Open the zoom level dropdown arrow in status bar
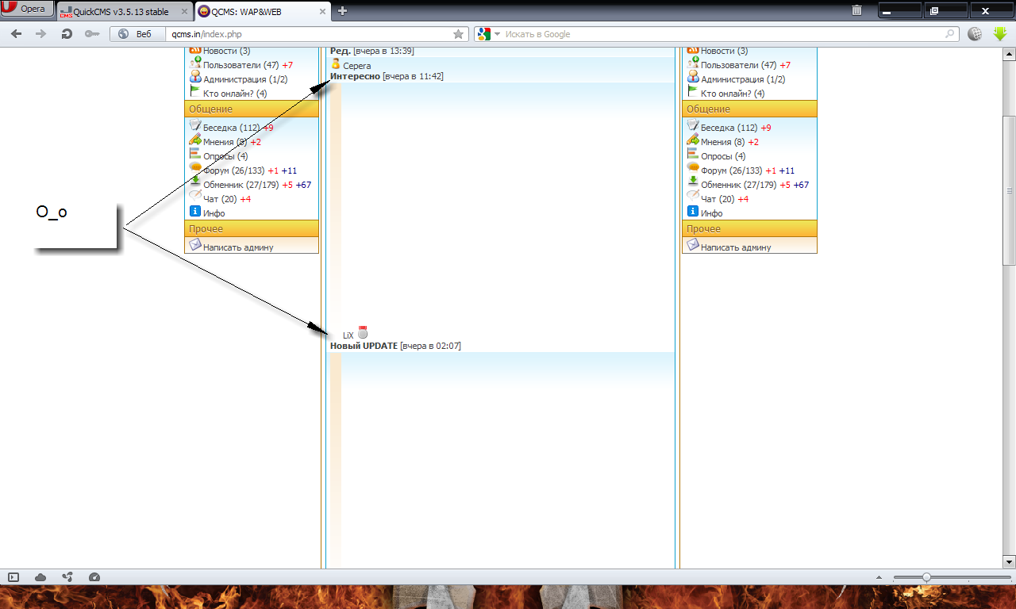 coord(877,577)
